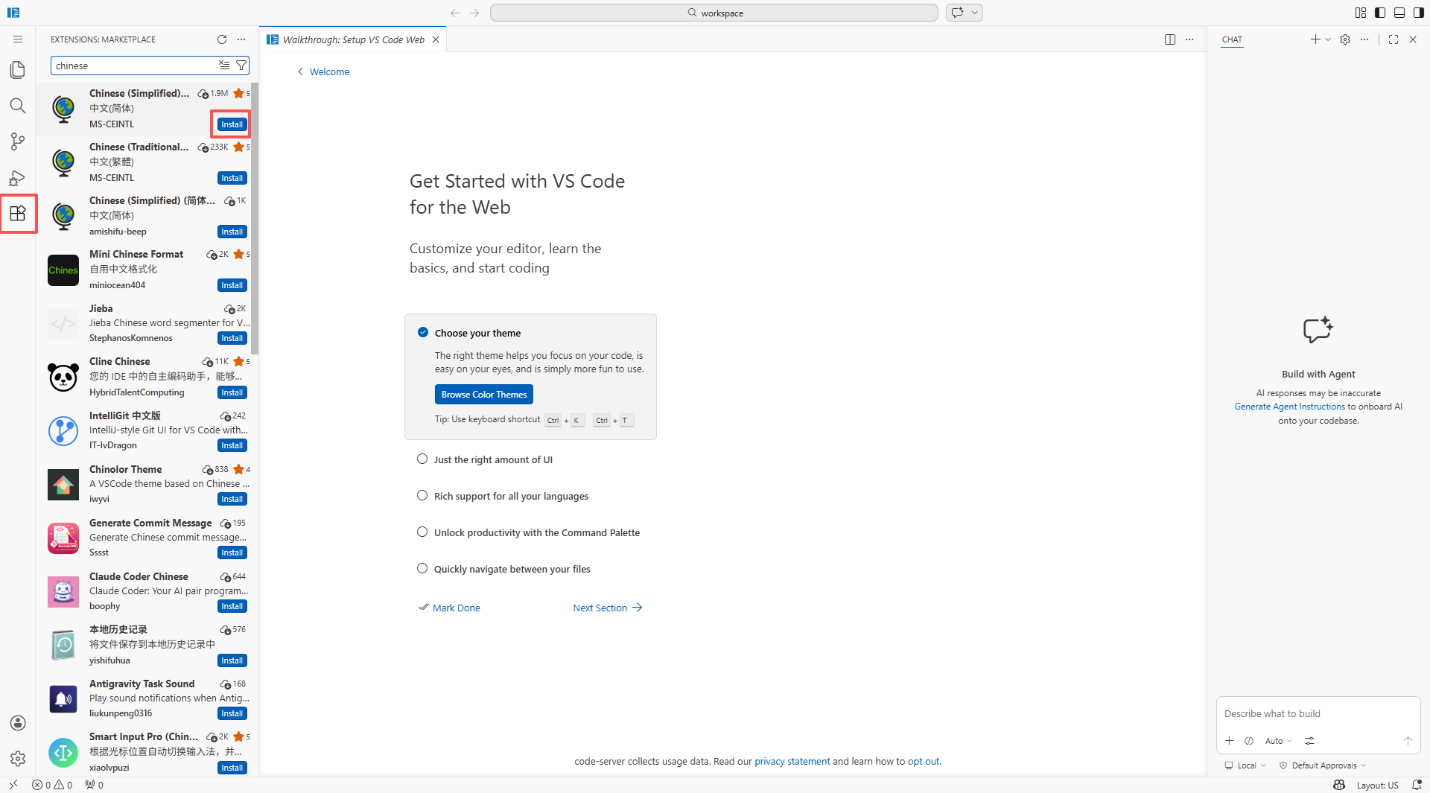
Task: Select the Source Control icon
Action: [17, 141]
